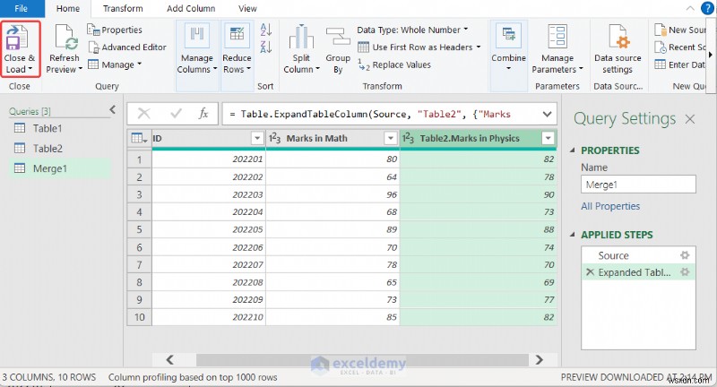
Task: Open Table2.Marks in Physics filter dropdown
Action: (x=548, y=138)
